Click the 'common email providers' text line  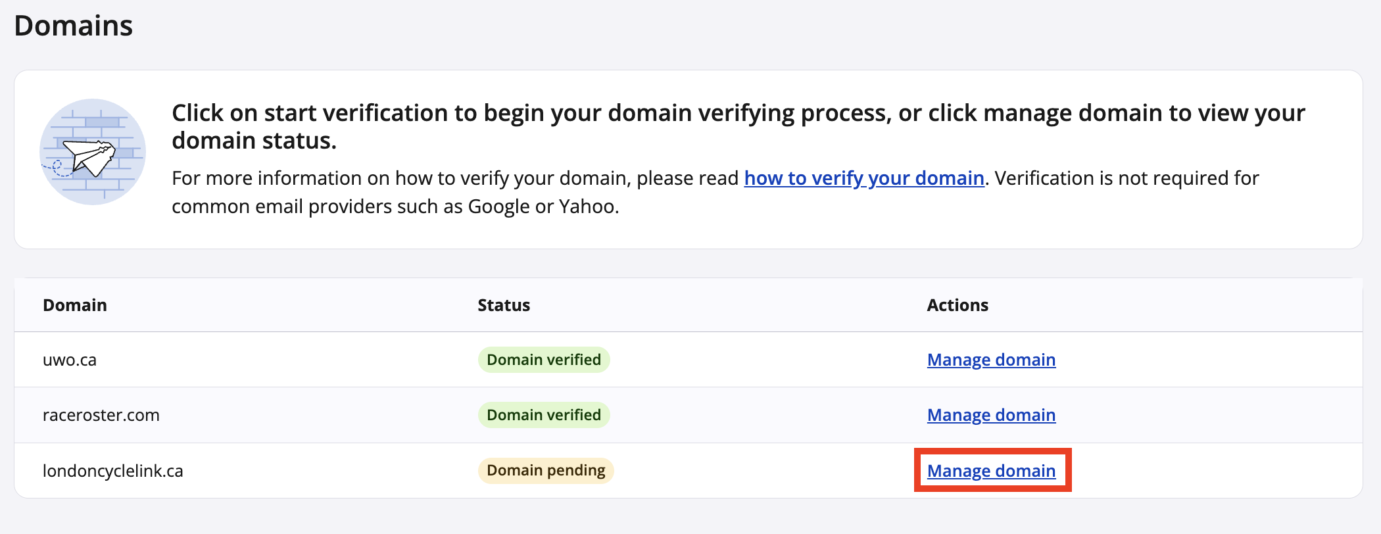pyautogui.click(x=395, y=206)
